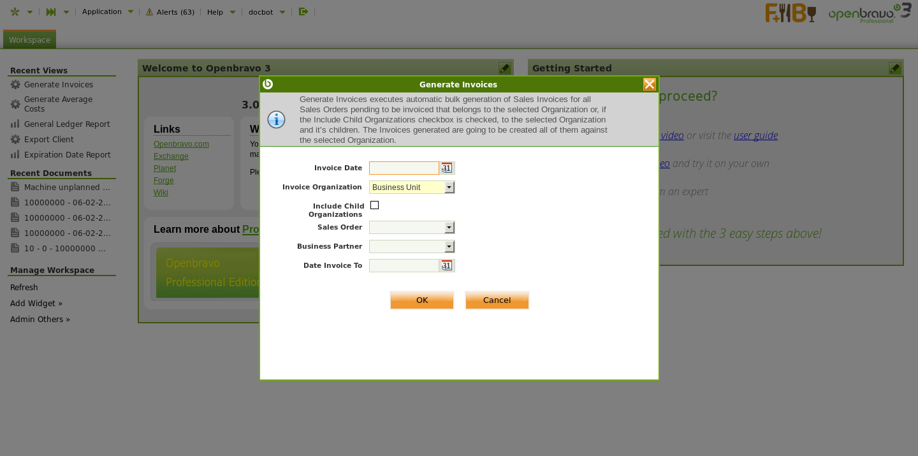Open the Application menu
The height and width of the screenshot is (456, 918).
pos(102,11)
